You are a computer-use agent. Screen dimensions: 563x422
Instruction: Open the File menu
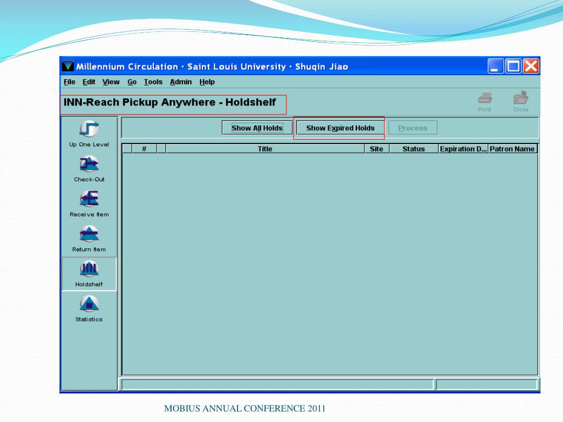[x=69, y=82]
